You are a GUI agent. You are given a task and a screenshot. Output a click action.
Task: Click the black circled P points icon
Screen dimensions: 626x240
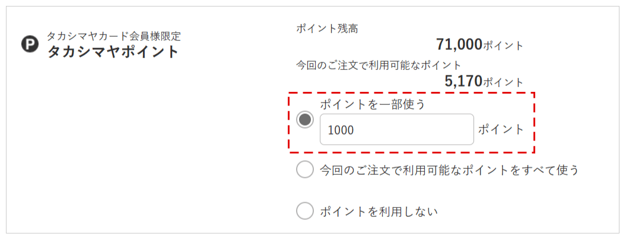tap(30, 45)
